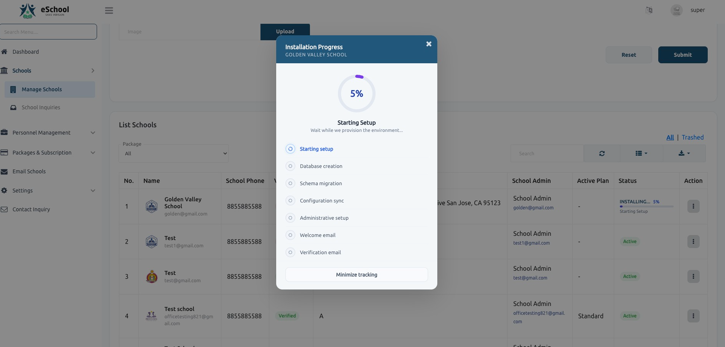Screen dimensions: 725x347
Task: Open School Inquiries page
Action: [41, 108]
